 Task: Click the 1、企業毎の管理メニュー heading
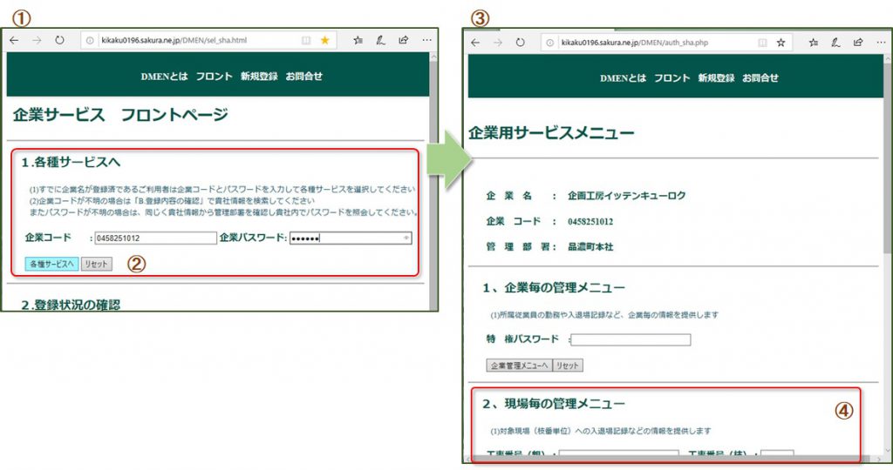[x=554, y=287]
